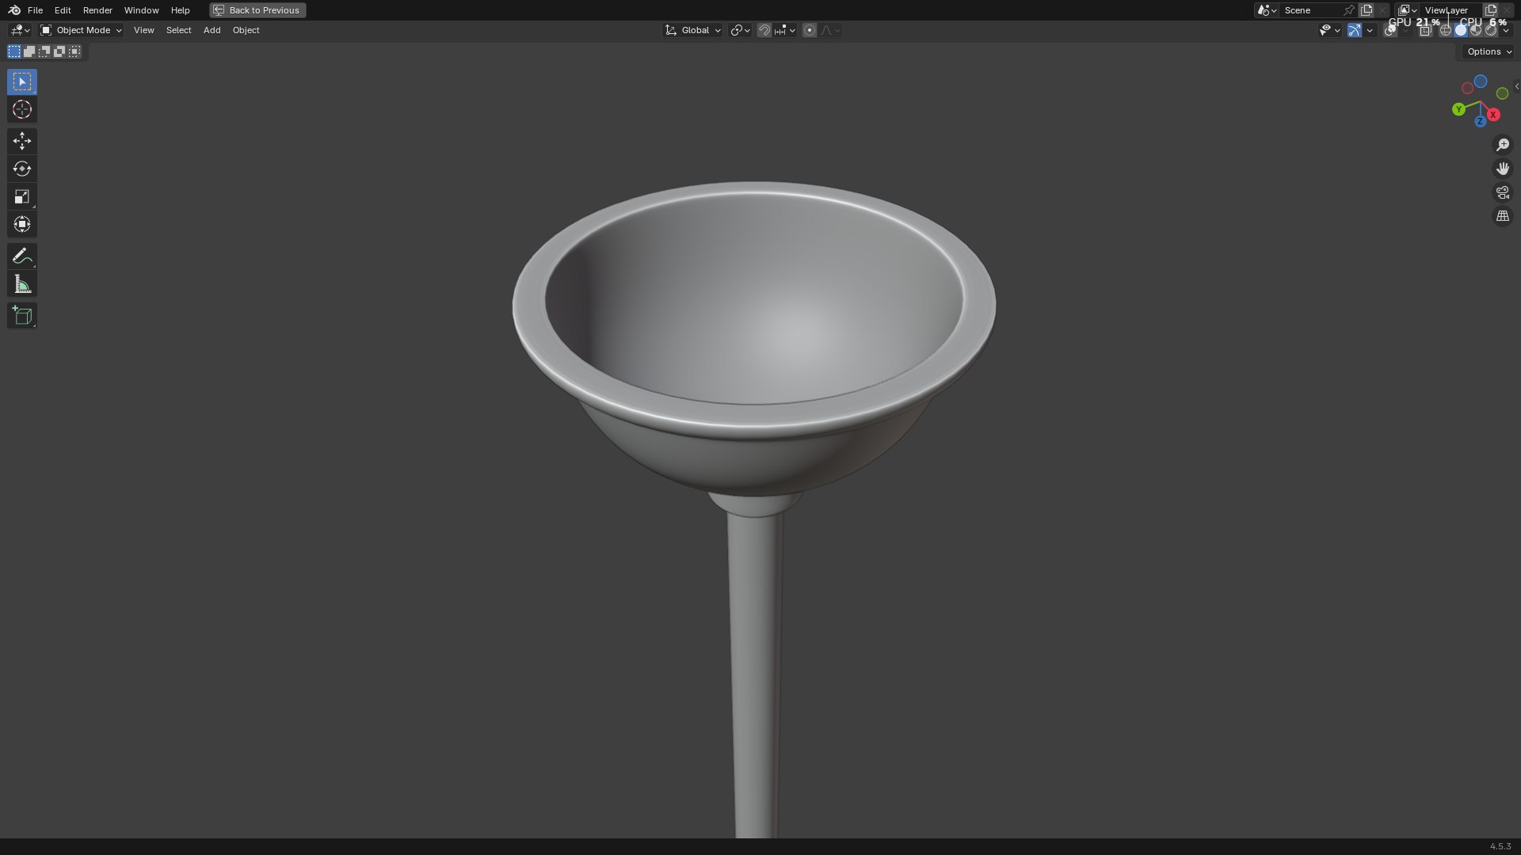Set selection mode to intersect
This screenshot has width=1521, height=855.
(74, 51)
